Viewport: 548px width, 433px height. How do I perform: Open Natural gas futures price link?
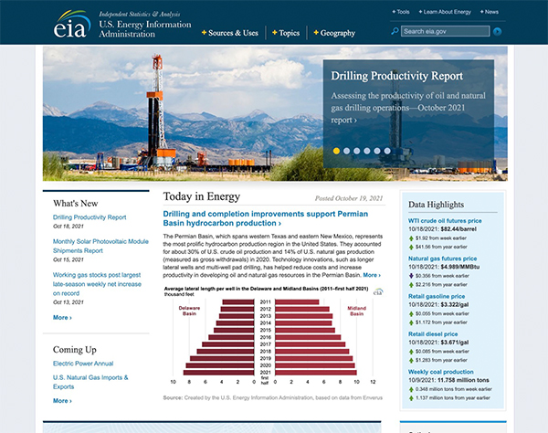pos(442,259)
